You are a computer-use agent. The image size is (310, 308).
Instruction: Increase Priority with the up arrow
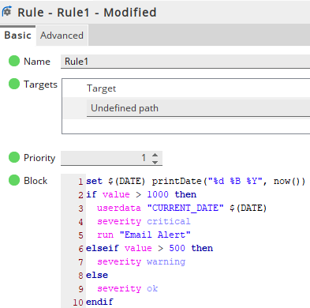click(x=155, y=155)
